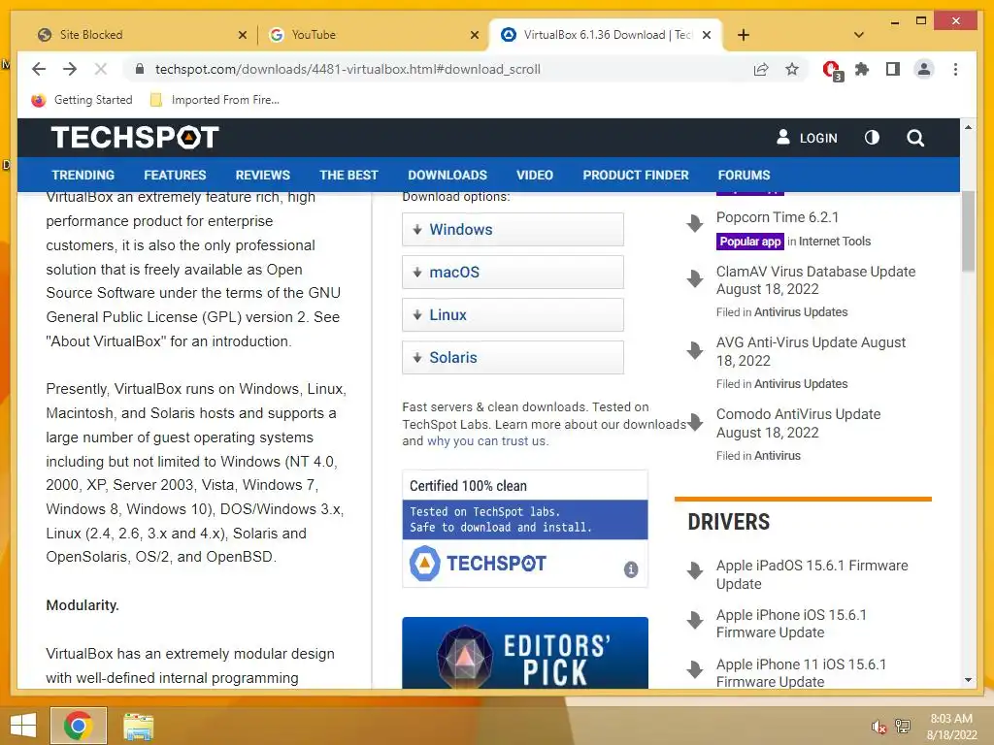The width and height of the screenshot is (994, 745).
Task: Close the YouTube tab
Action: (474, 35)
